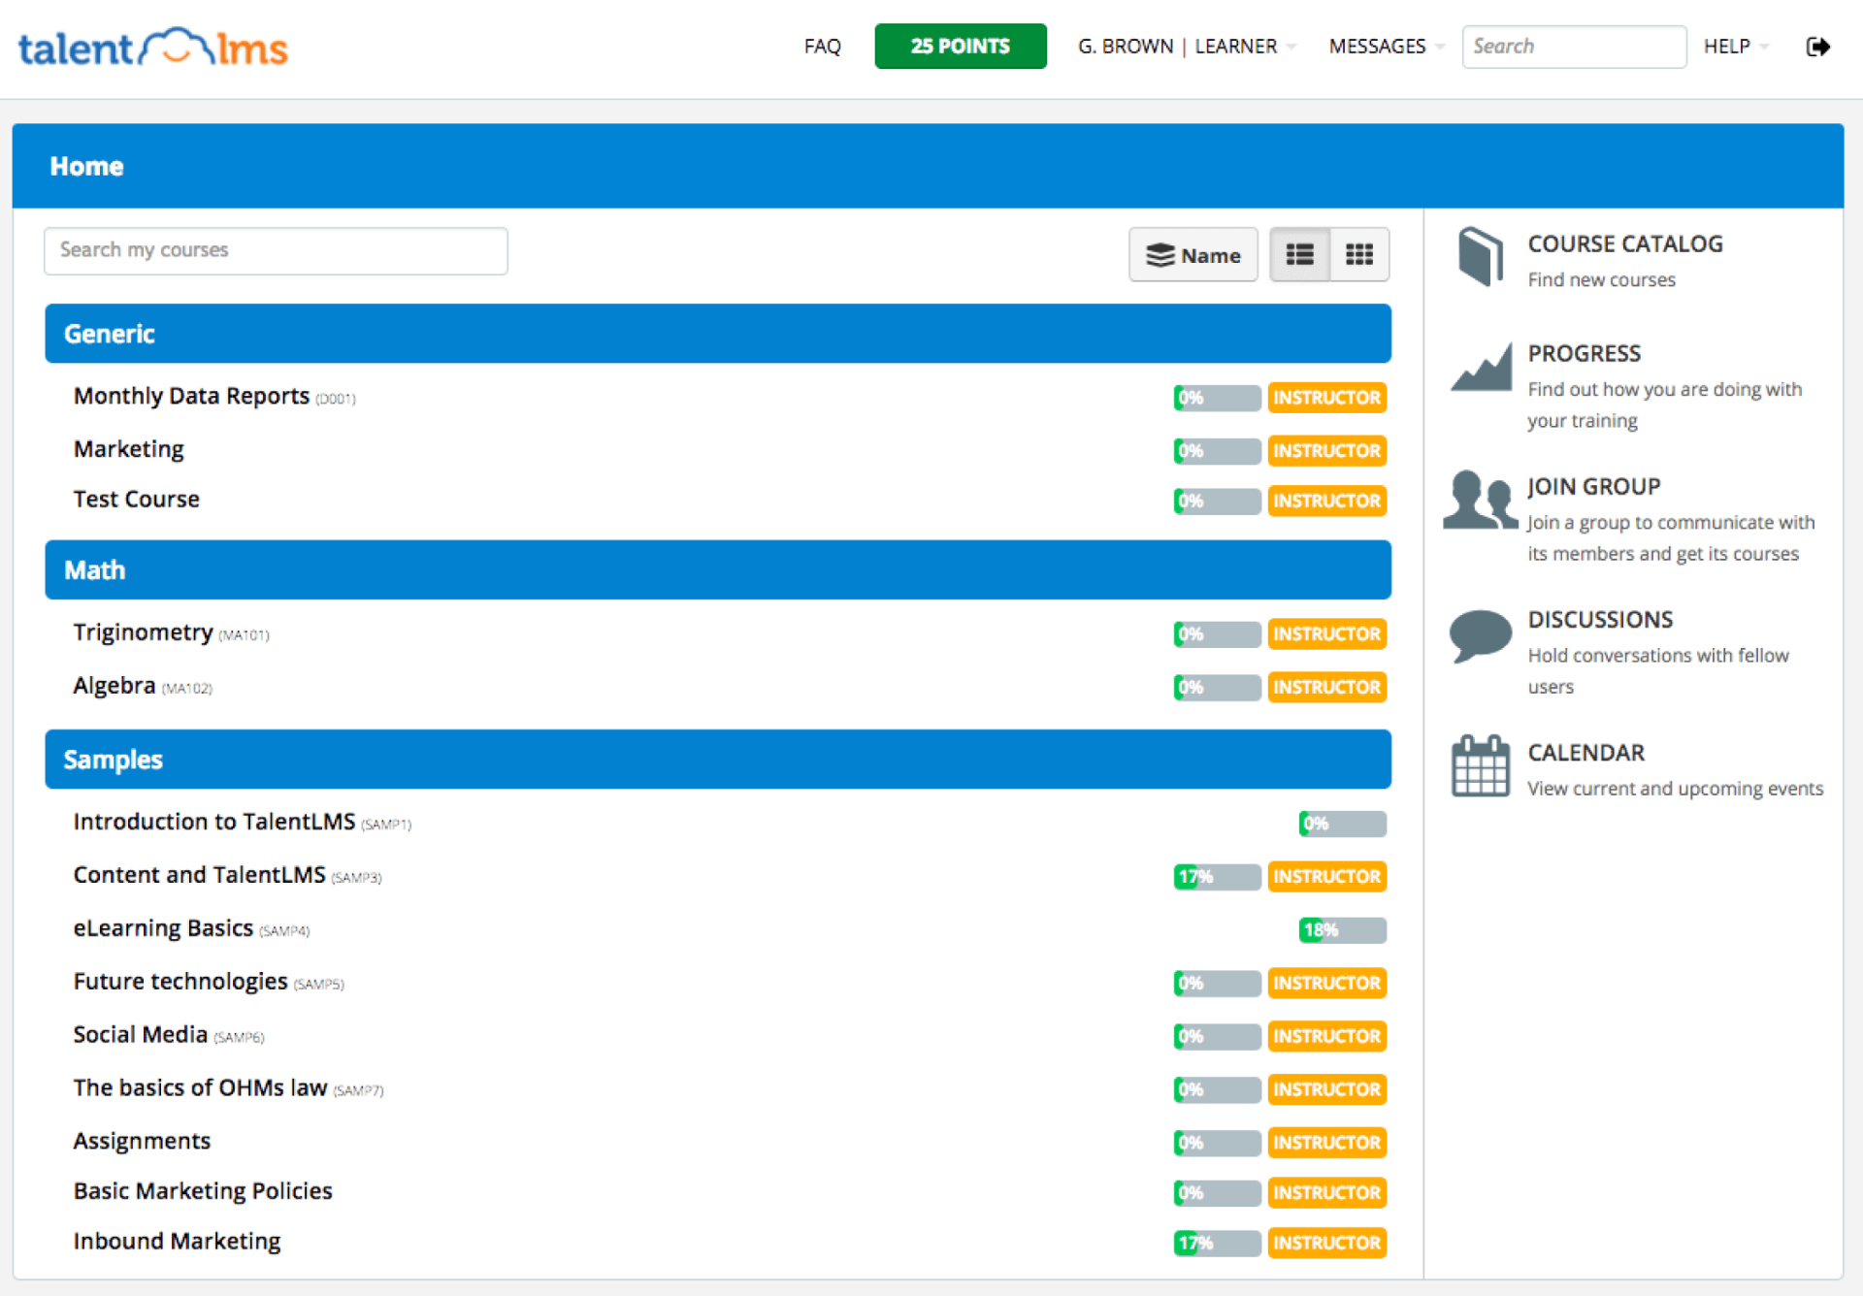Open the Monthly Data Reports course
The width and height of the screenshot is (1863, 1296).
(x=191, y=396)
